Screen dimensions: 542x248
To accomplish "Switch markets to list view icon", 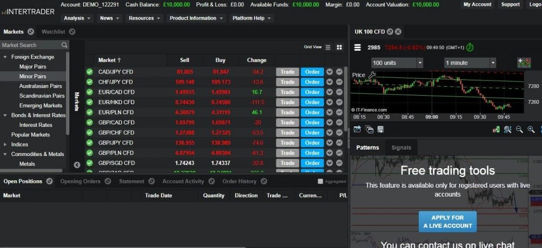I will pyautogui.click(x=328, y=47).
